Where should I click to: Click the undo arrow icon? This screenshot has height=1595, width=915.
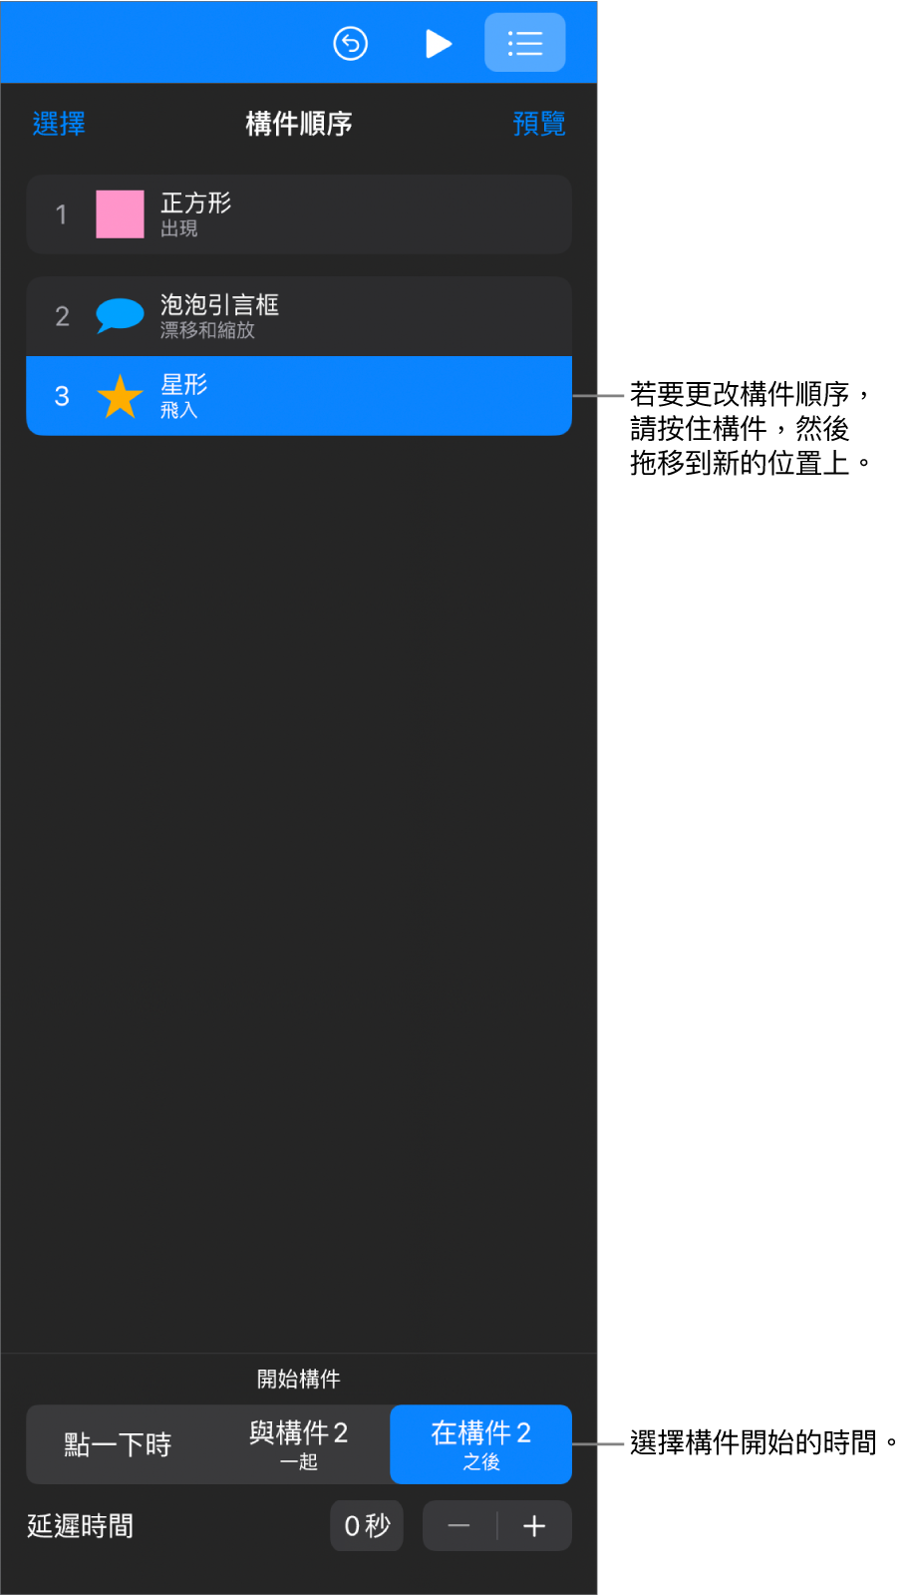350,43
